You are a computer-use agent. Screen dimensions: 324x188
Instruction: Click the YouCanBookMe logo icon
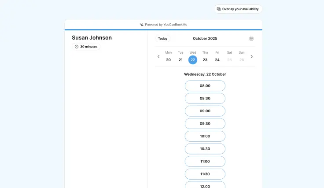click(141, 25)
